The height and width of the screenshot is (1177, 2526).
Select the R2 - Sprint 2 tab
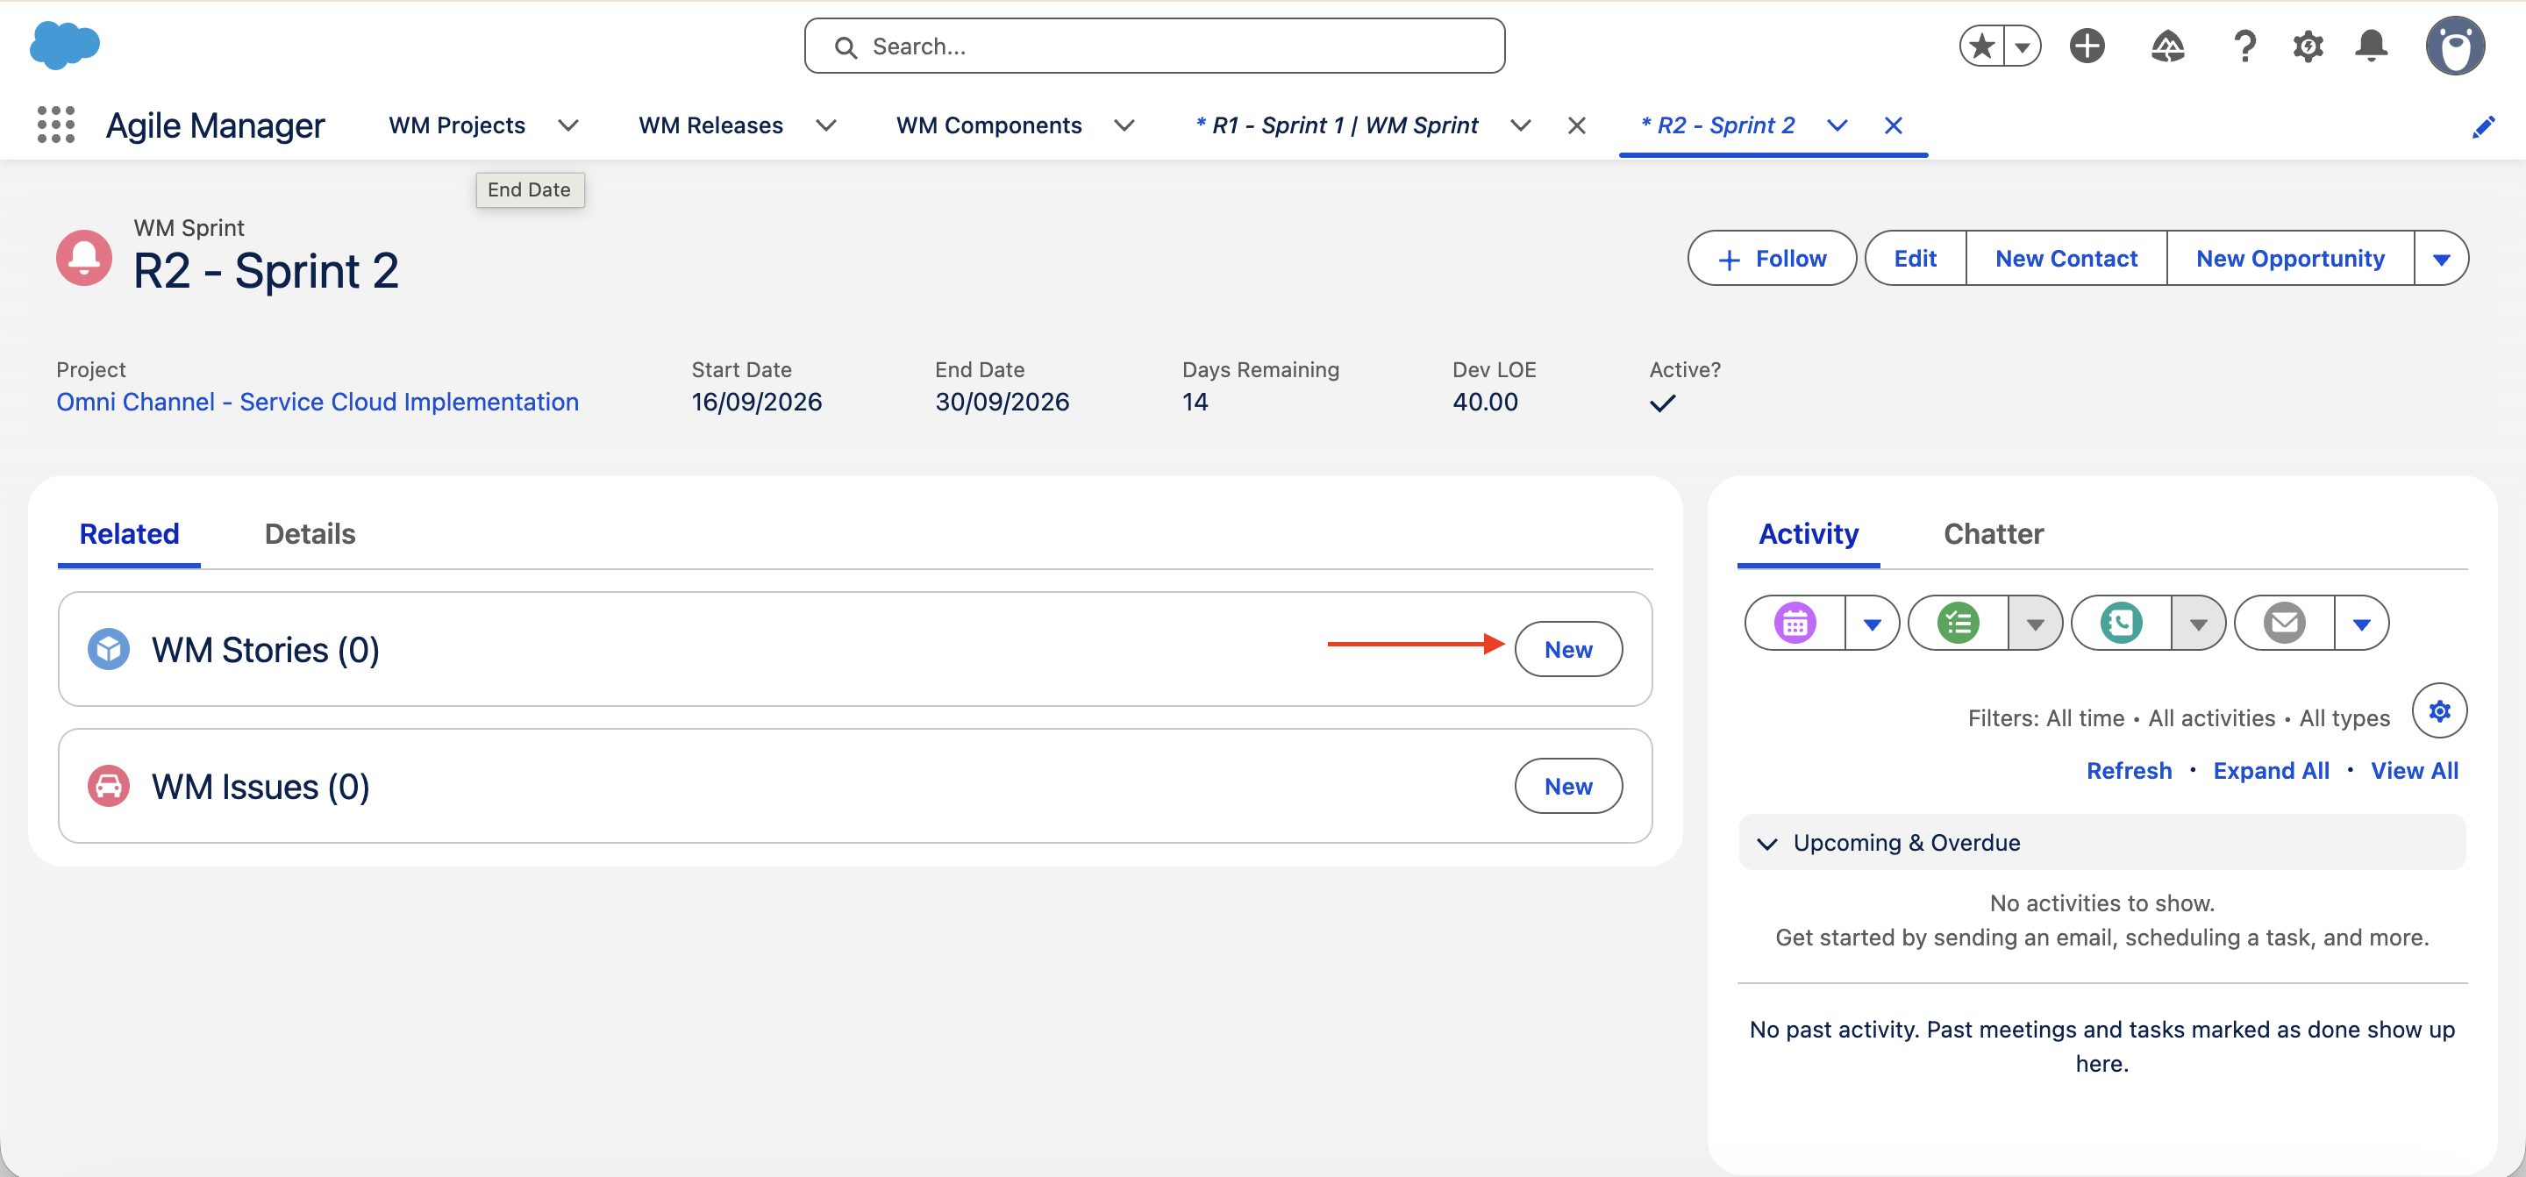(1718, 125)
